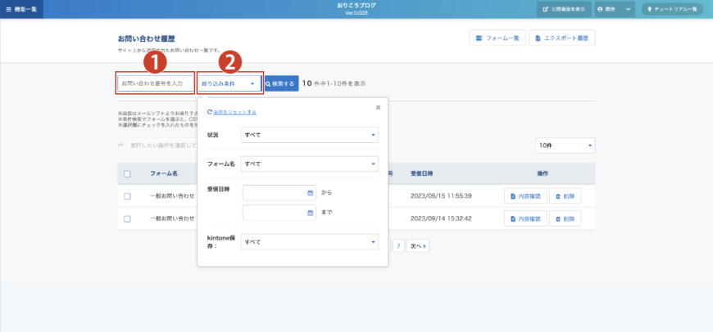713x332 pixels.
Task: Toggle the select-all checkbox in table header
Action: (127, 173)
